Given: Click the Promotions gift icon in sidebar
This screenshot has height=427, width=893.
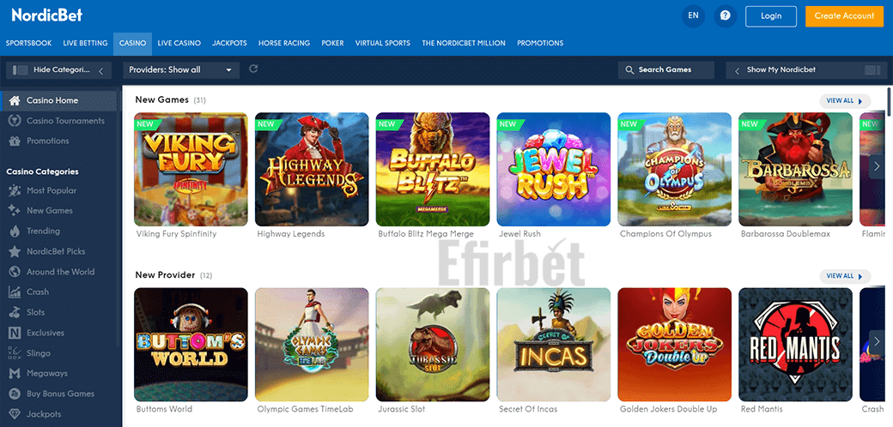Looking at the screenshot, I should (15, 141).
